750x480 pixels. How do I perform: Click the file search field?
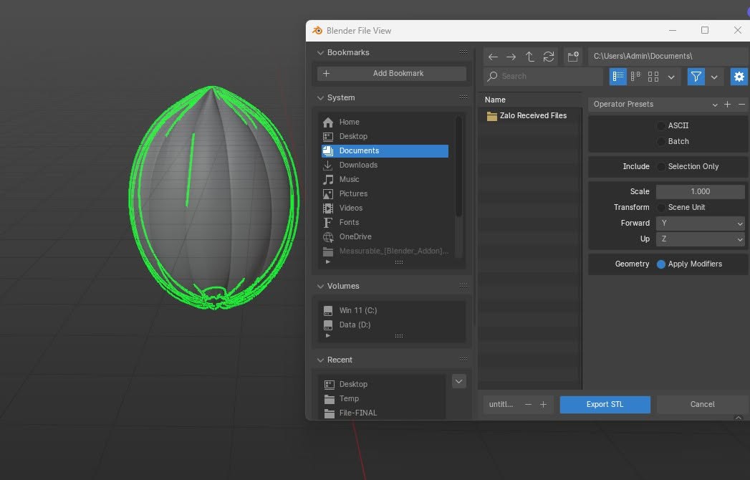pos(544,77)
